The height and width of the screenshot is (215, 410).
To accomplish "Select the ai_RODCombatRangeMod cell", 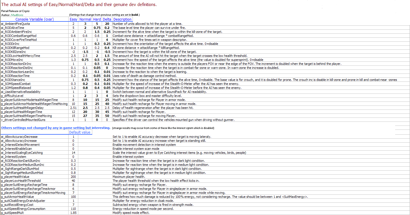I will (x=35, y=36).
